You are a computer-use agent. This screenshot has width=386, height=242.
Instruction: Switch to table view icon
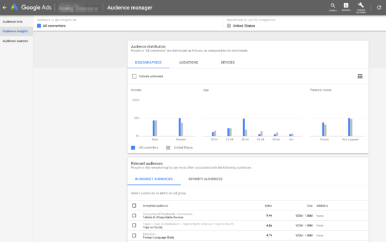pos(360,77)
